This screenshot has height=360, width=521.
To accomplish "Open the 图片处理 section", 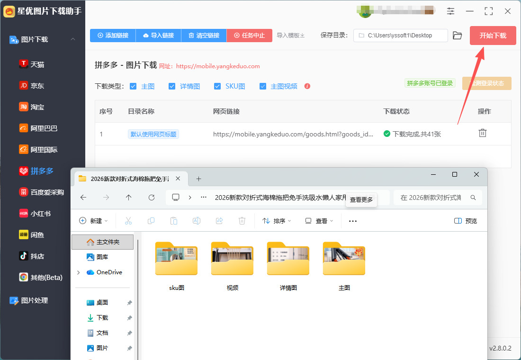I will [x=29, y=300].
